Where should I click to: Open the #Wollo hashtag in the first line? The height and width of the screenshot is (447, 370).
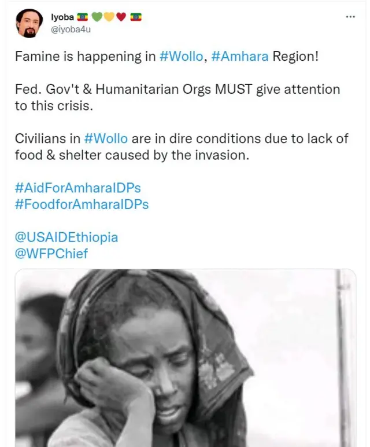[181, 57]
